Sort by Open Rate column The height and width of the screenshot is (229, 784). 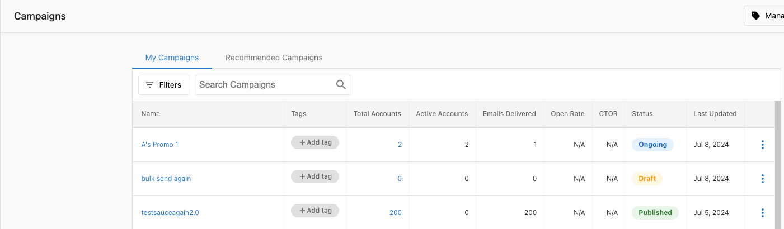click(x=567, y=114)
